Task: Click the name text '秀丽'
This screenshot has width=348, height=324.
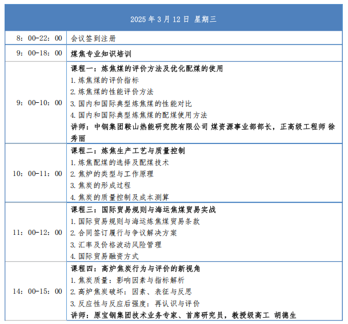Action: point(78,138)
